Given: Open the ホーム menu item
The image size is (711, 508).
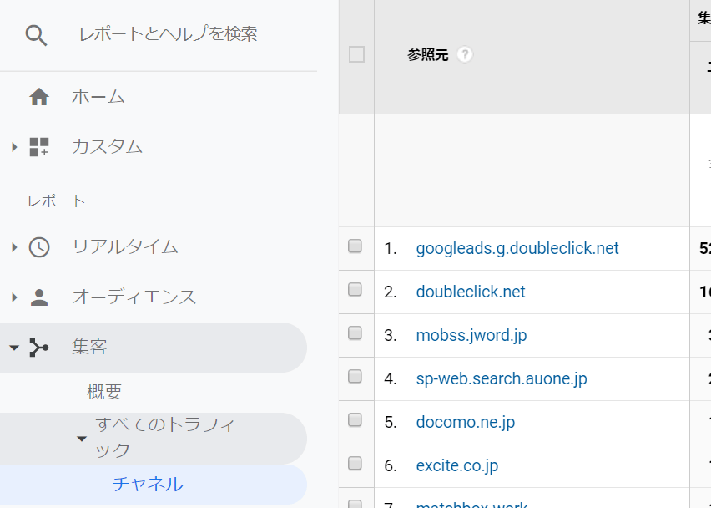Looking at the screenshot, I should point(98,97).
